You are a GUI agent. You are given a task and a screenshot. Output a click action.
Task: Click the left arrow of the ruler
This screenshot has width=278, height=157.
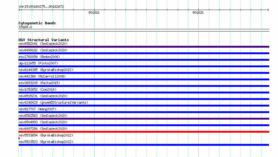click(x=20, y=10)
